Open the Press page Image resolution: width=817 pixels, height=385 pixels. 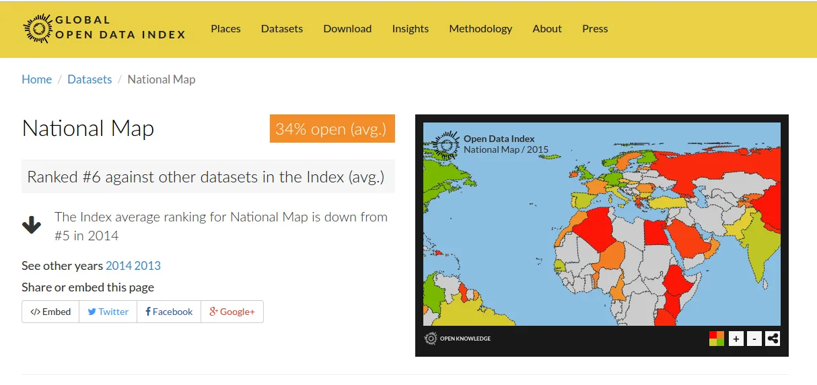pyautogui.click(x=595, y=28)
